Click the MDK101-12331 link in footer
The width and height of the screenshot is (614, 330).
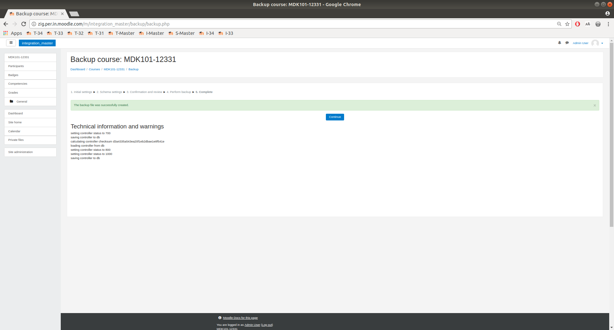point(227,328)
